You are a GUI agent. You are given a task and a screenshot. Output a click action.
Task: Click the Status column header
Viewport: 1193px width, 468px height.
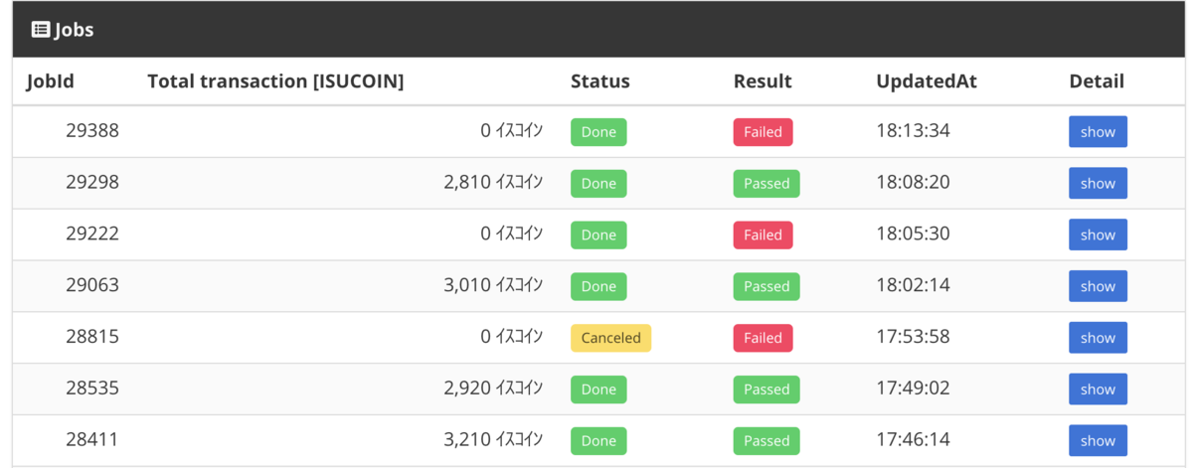coord(600,81)
